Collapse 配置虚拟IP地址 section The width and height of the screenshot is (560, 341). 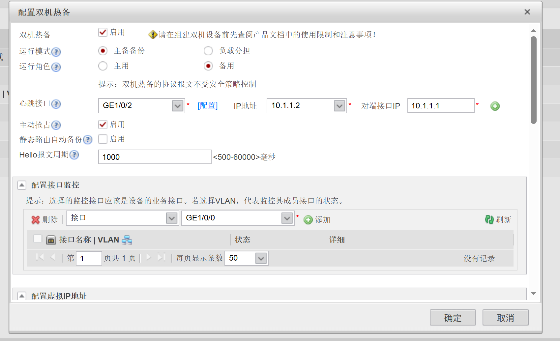click(22, 296)
